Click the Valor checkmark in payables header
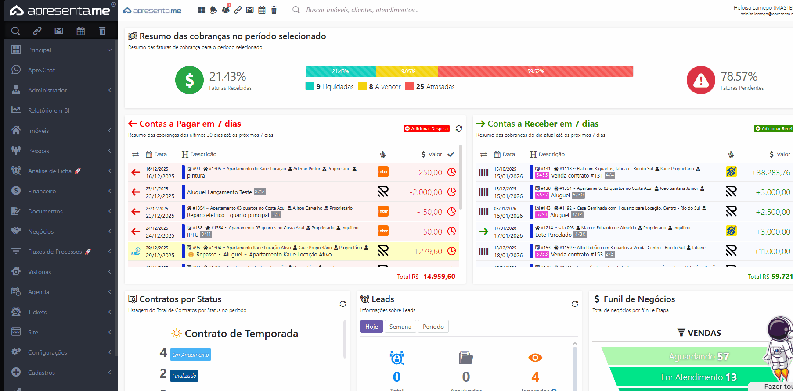Viewport: 793px width, 391px height. coord(451,154)
